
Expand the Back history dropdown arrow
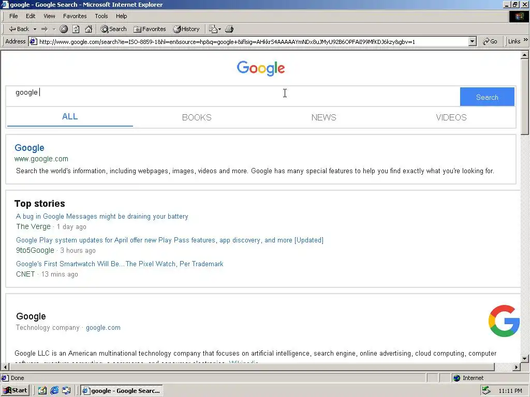point(35,29)
